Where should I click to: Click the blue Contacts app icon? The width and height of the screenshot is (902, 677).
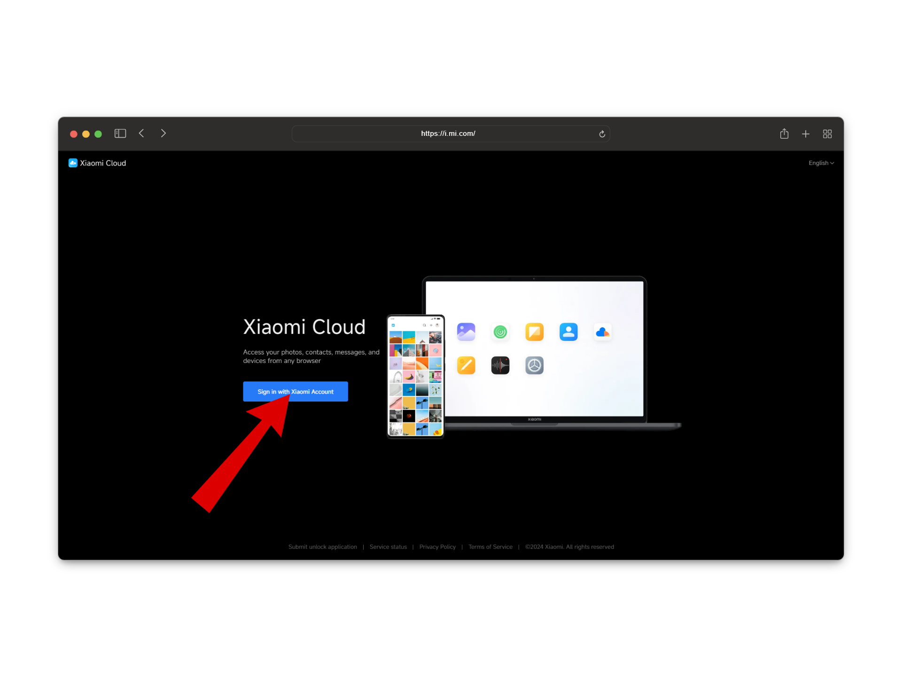pyautogui.click(x=568, y=332)
